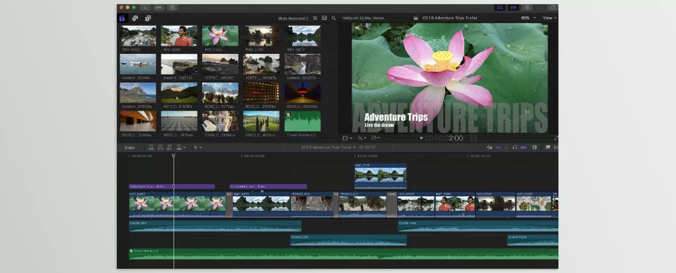Open the Keyword Editor key icon
The height and width of the screenshot is (273, 676).
click(x=158, y=7)
